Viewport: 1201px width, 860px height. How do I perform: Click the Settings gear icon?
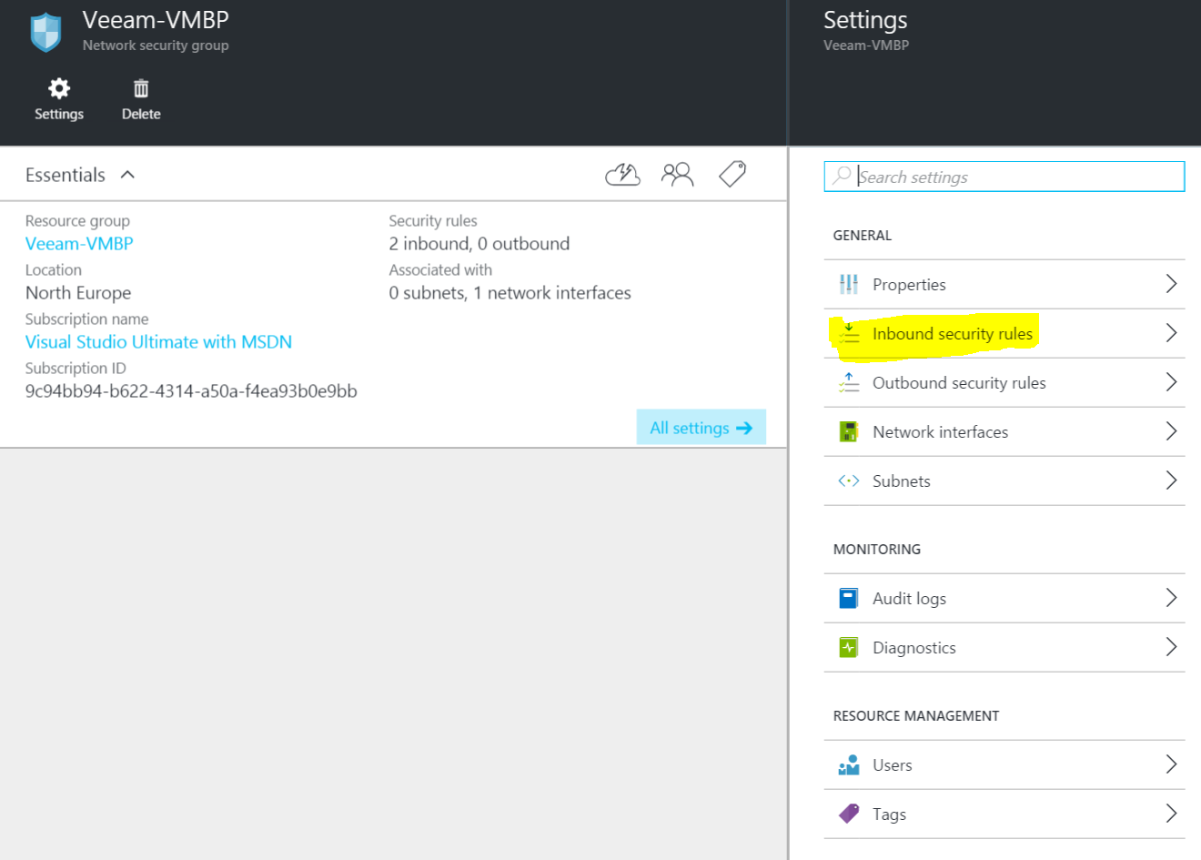pos(59,89)
